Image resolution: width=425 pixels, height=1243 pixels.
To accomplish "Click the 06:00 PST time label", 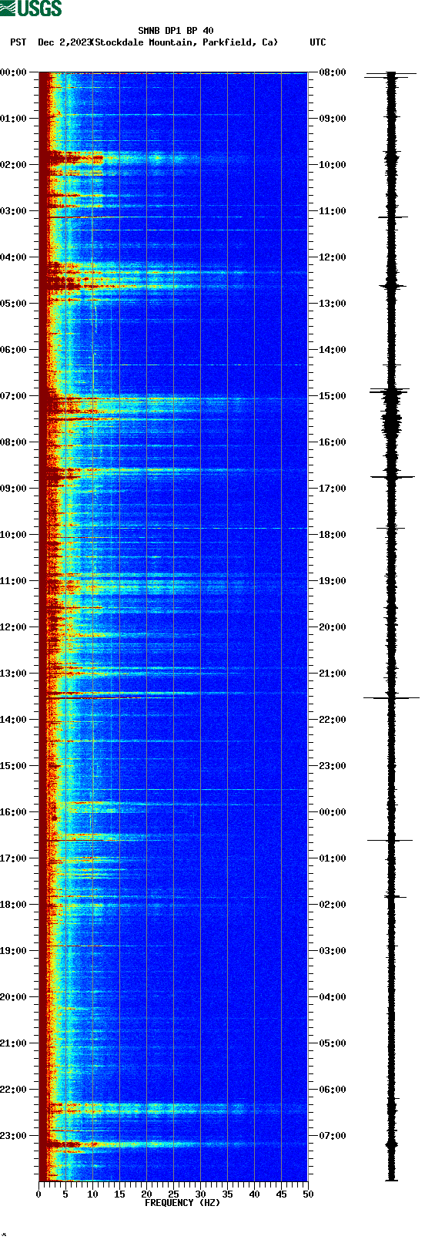I will 14,350.
